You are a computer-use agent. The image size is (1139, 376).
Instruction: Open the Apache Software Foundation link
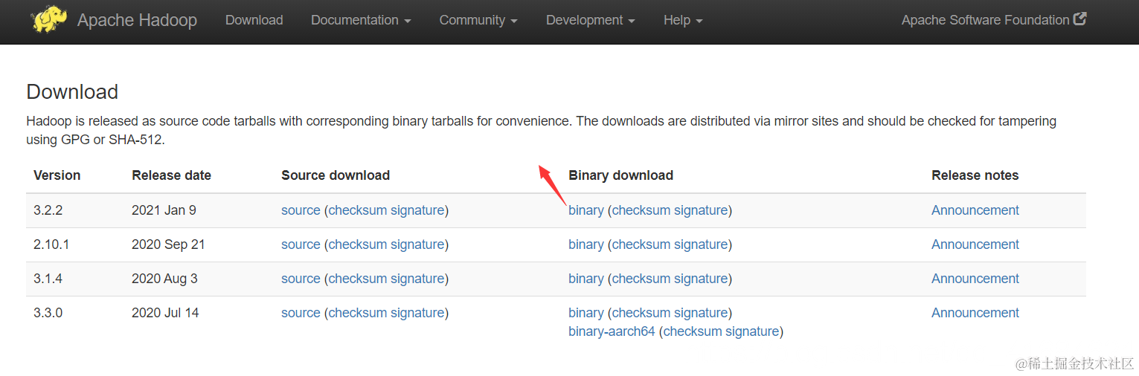click(985, 20)
